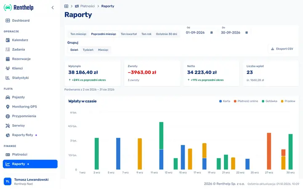Select the Ten rok range option
The width and height of the screenshot is (303, 189).
pos(146,34)
